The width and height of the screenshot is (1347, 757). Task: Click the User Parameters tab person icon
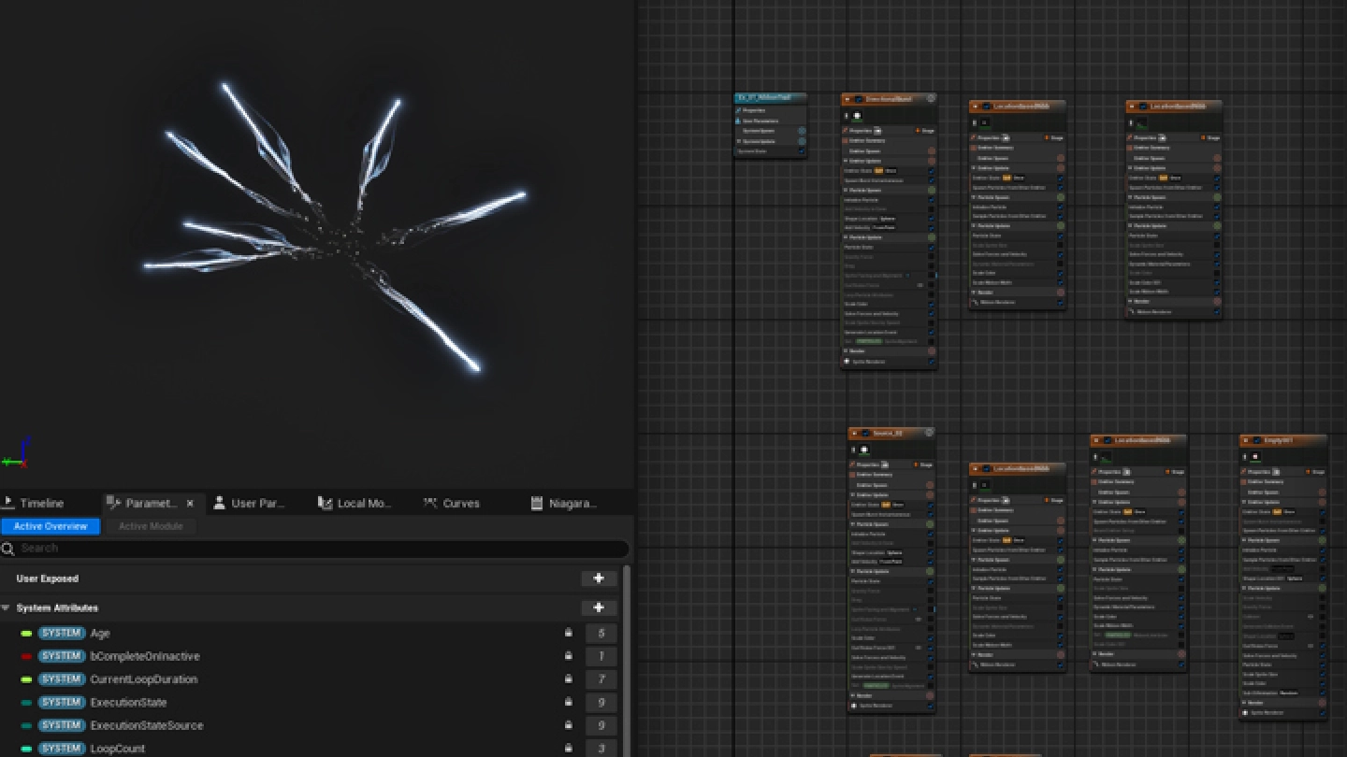coord(219,503)
